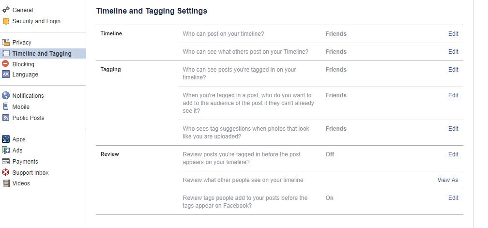The image size is (488, 228).
Task: Edit who can post on your timeline
Action: pos(453,33)
